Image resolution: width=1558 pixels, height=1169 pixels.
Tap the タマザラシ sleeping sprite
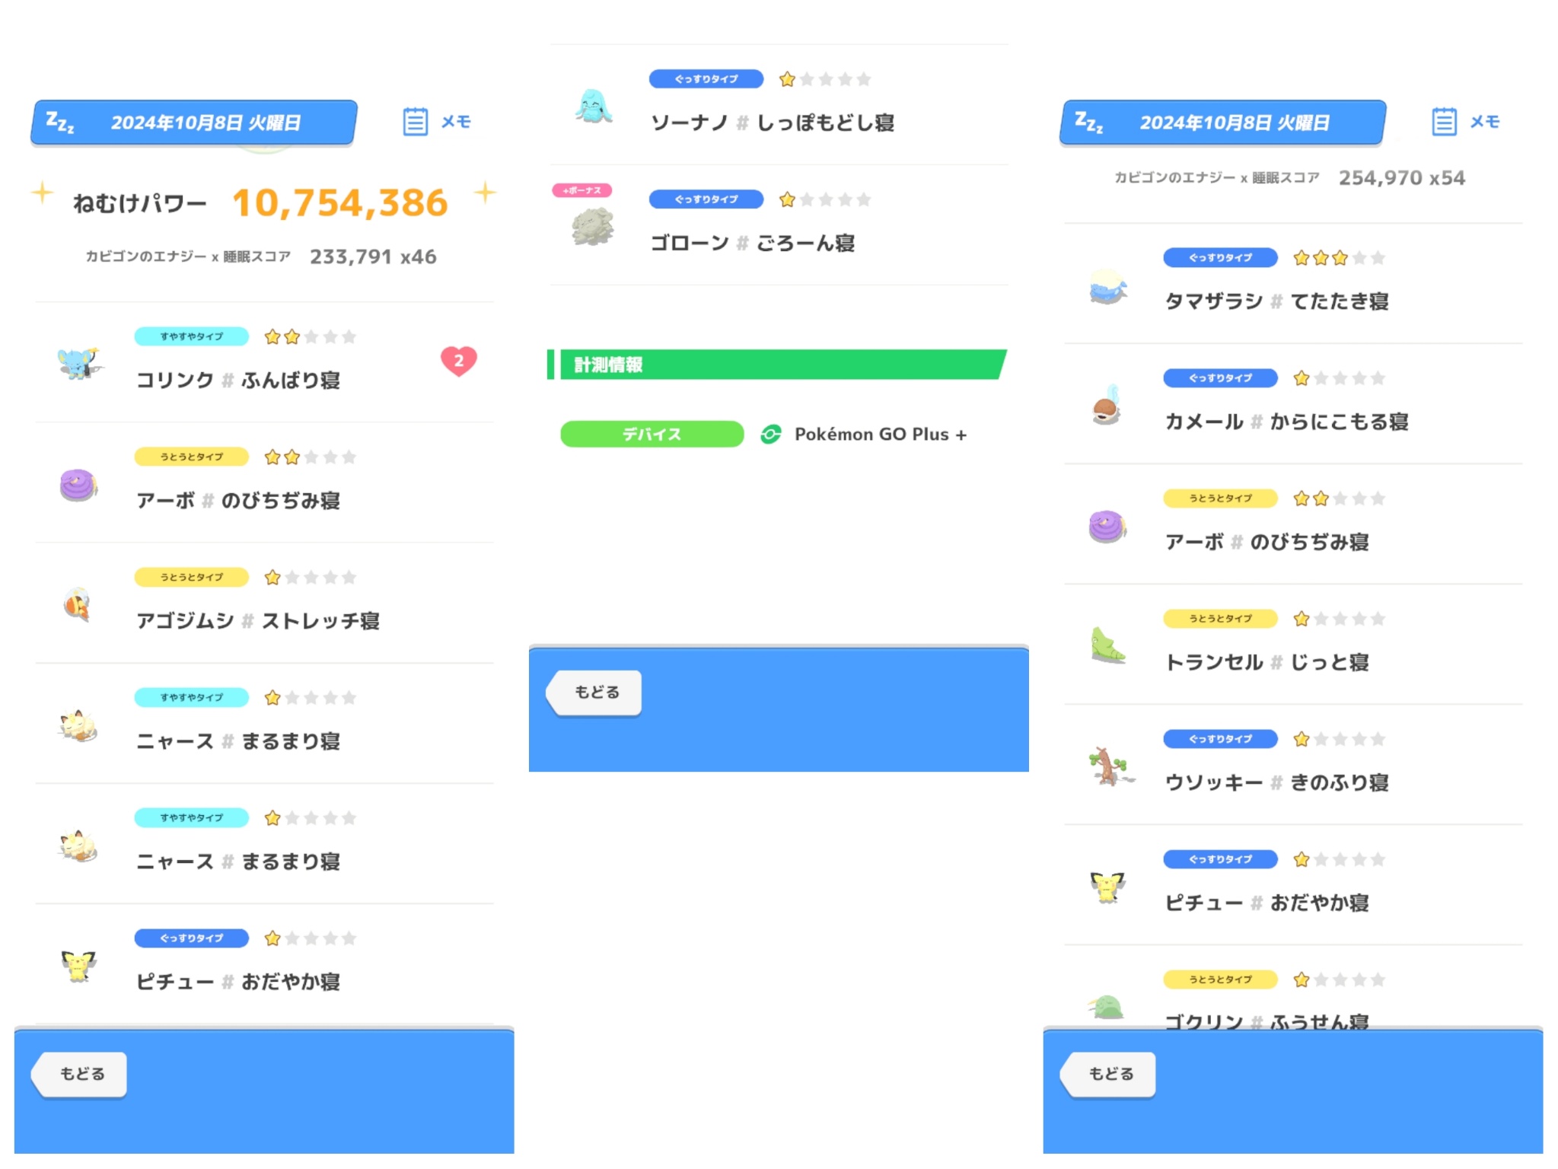tap(1107, 286)
